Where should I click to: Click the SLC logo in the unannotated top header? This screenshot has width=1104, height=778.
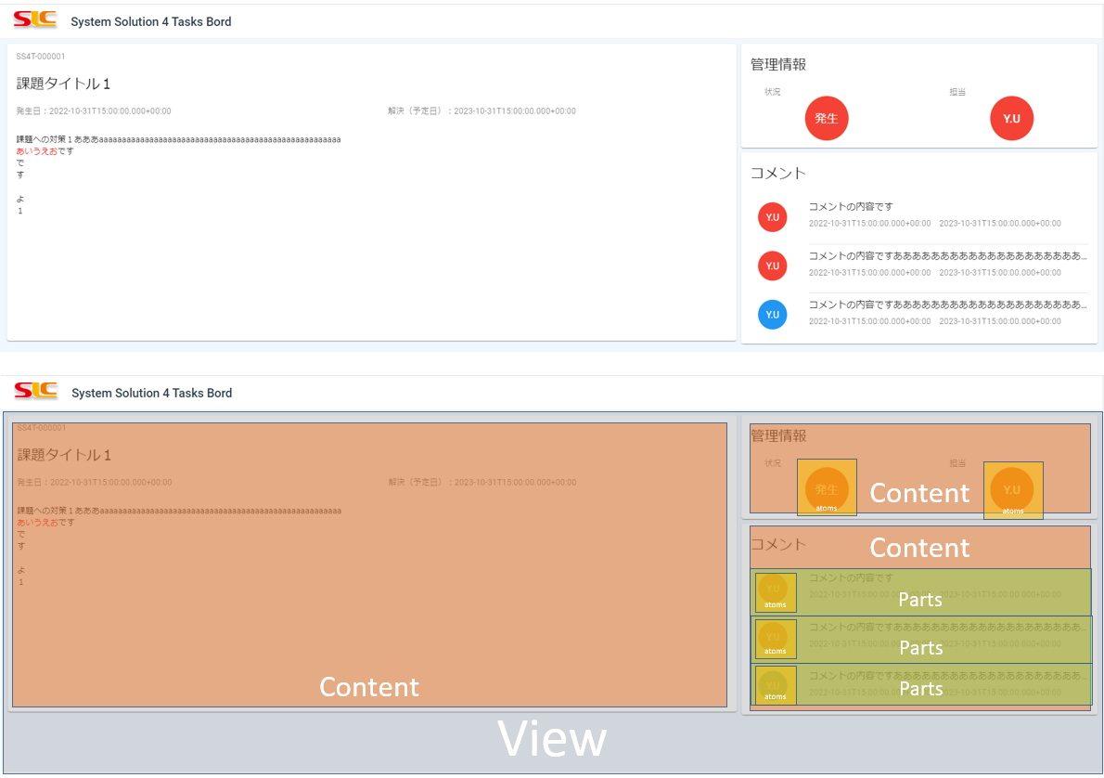(34, 19)
